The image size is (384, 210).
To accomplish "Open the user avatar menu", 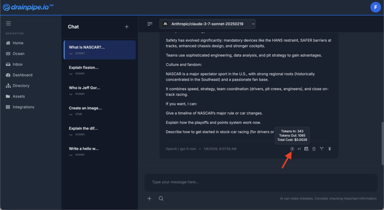I will pyautogui.click(x=375, y=7).
